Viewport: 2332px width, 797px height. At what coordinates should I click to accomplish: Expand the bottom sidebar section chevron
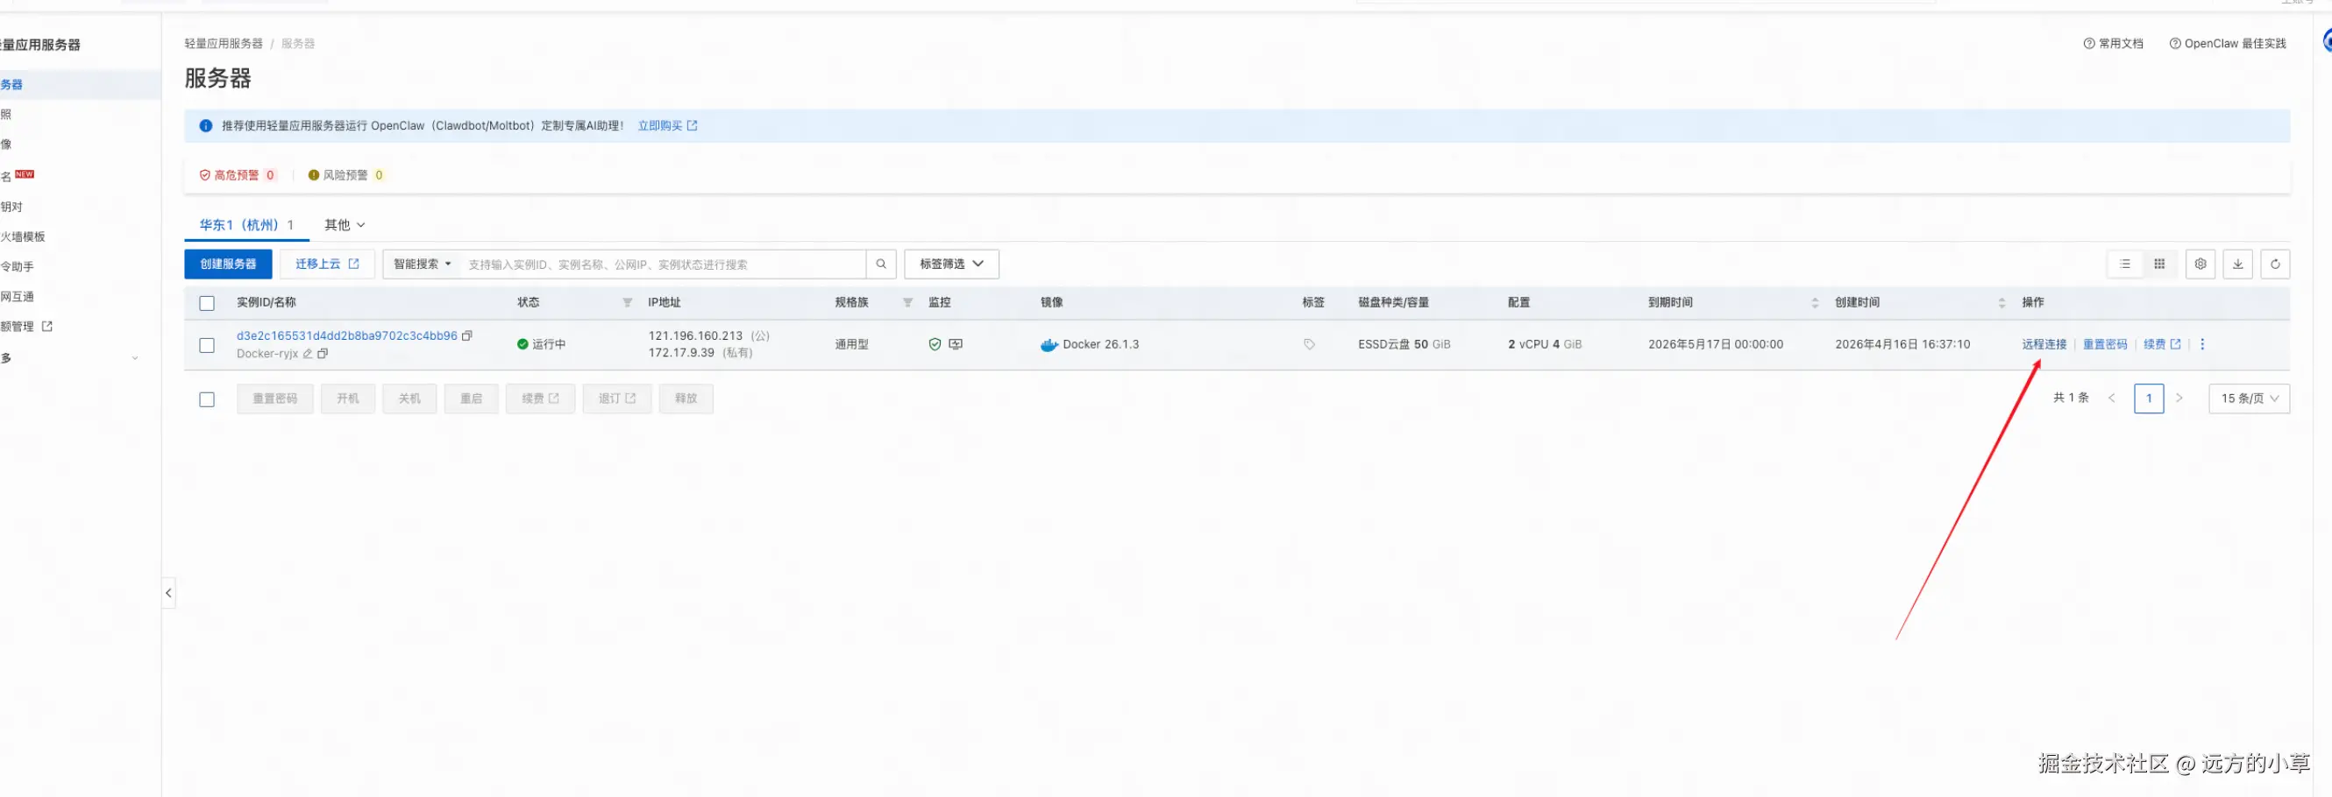coord(135,358)
